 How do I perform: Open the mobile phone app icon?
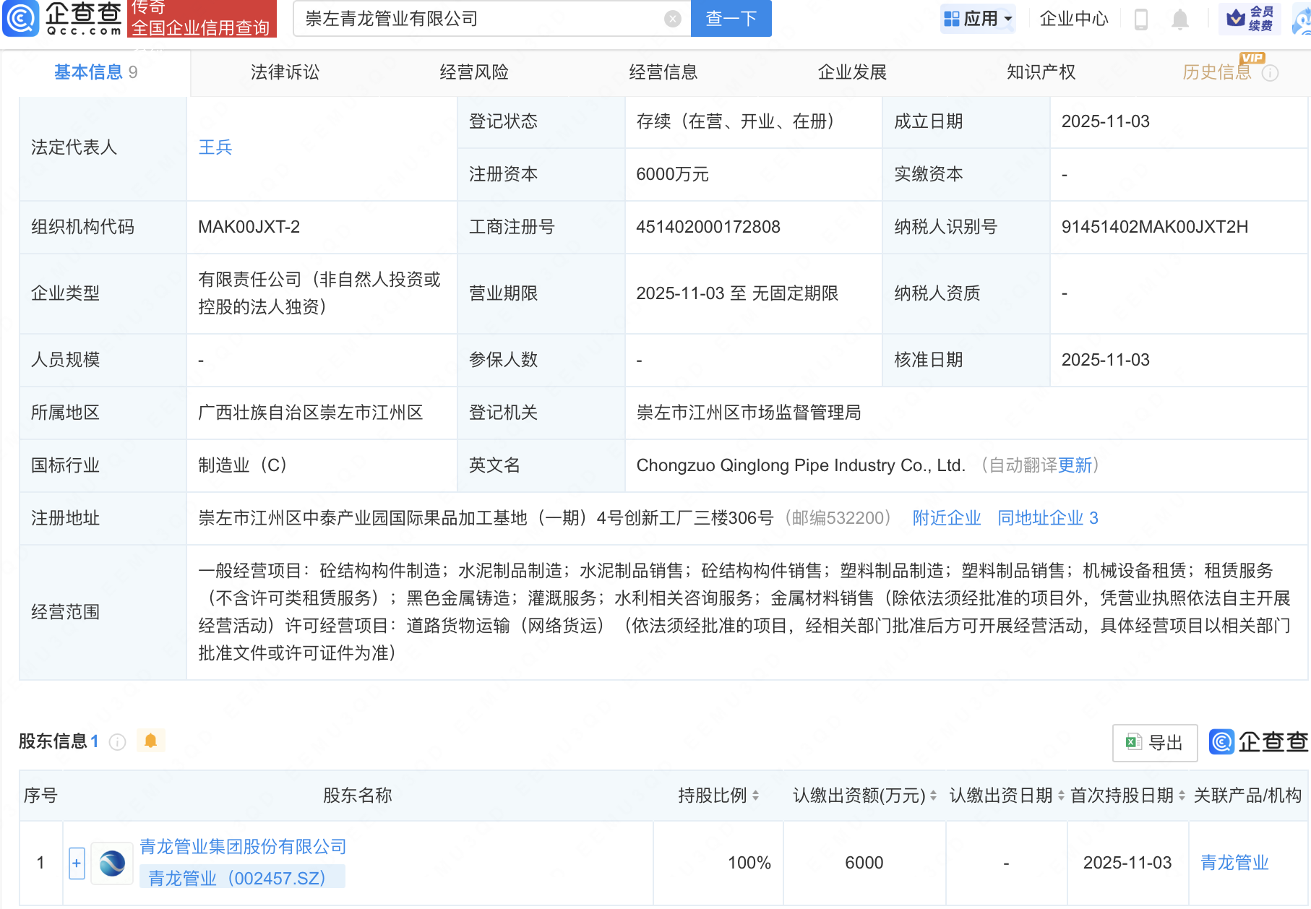[1141, 19]
